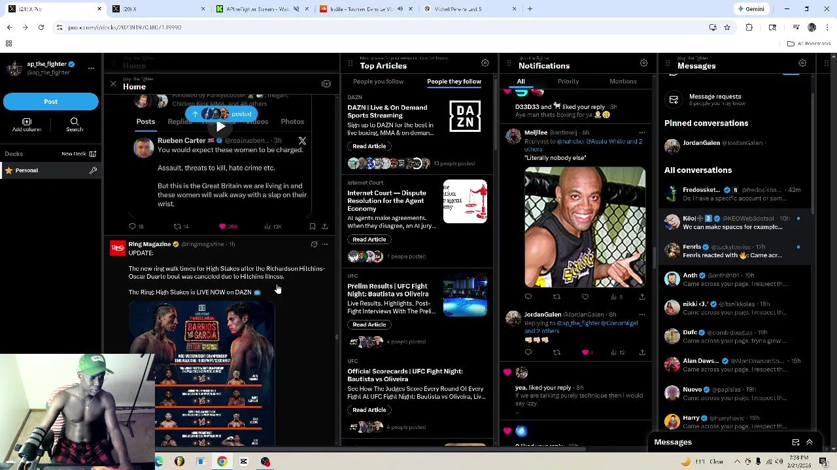Open more options on Ring Magazine post
This screenshot has width=837, height=470.
[x=325, y=244]
